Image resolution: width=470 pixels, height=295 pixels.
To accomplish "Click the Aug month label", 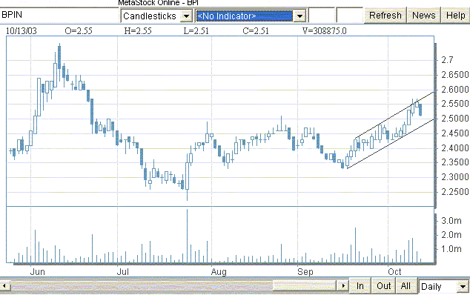I will (x=219, y=272).
